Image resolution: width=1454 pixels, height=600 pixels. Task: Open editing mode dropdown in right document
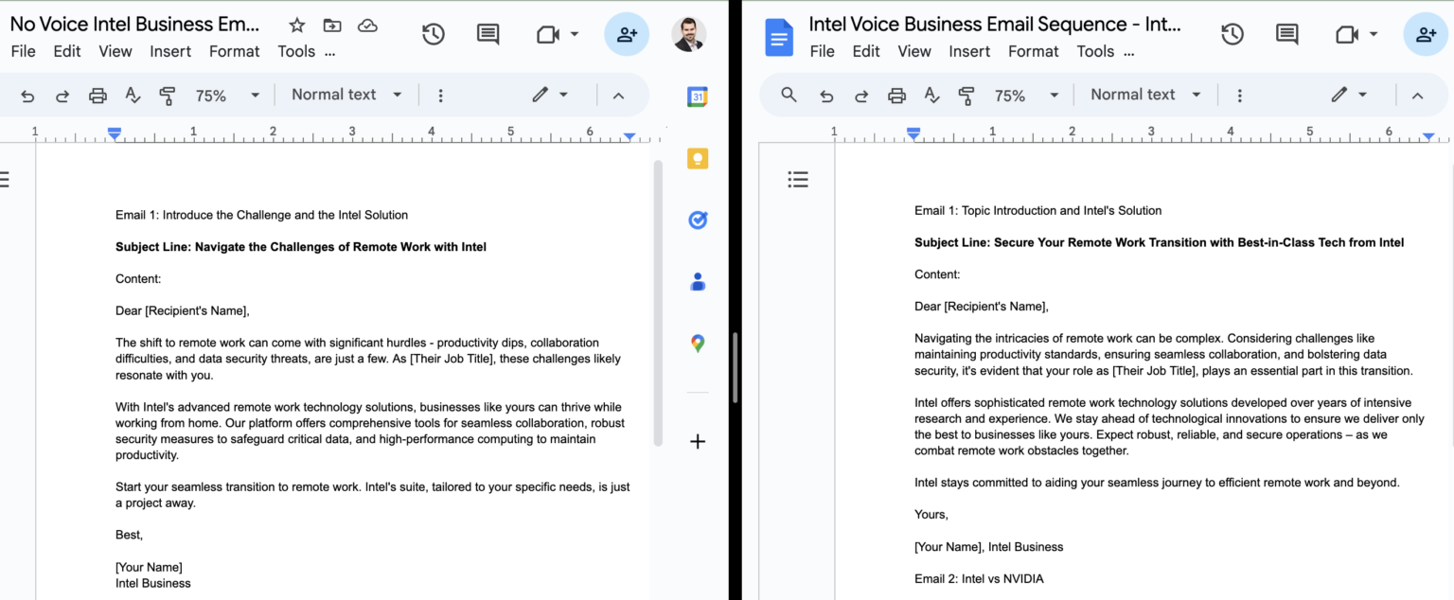[1349, 95]
